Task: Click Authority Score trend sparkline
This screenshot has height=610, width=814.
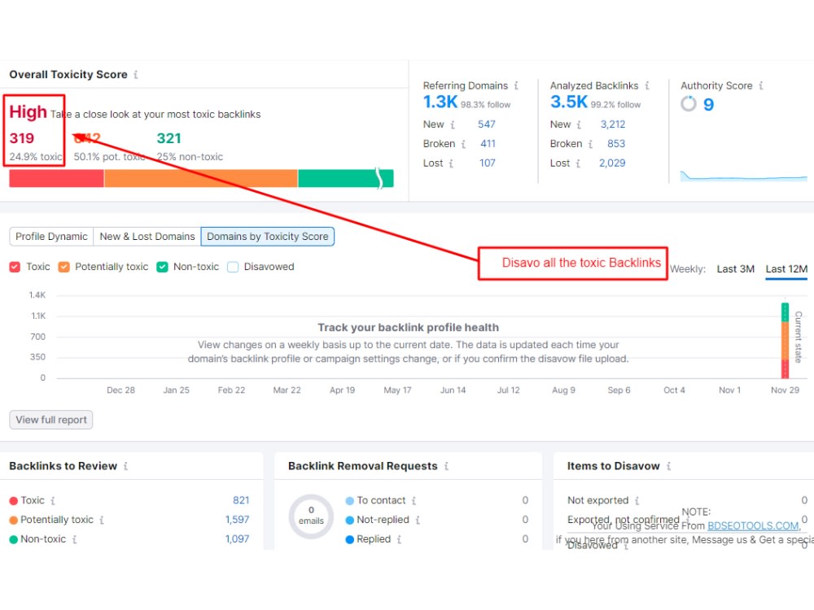Action: click(x=743, y=176)
